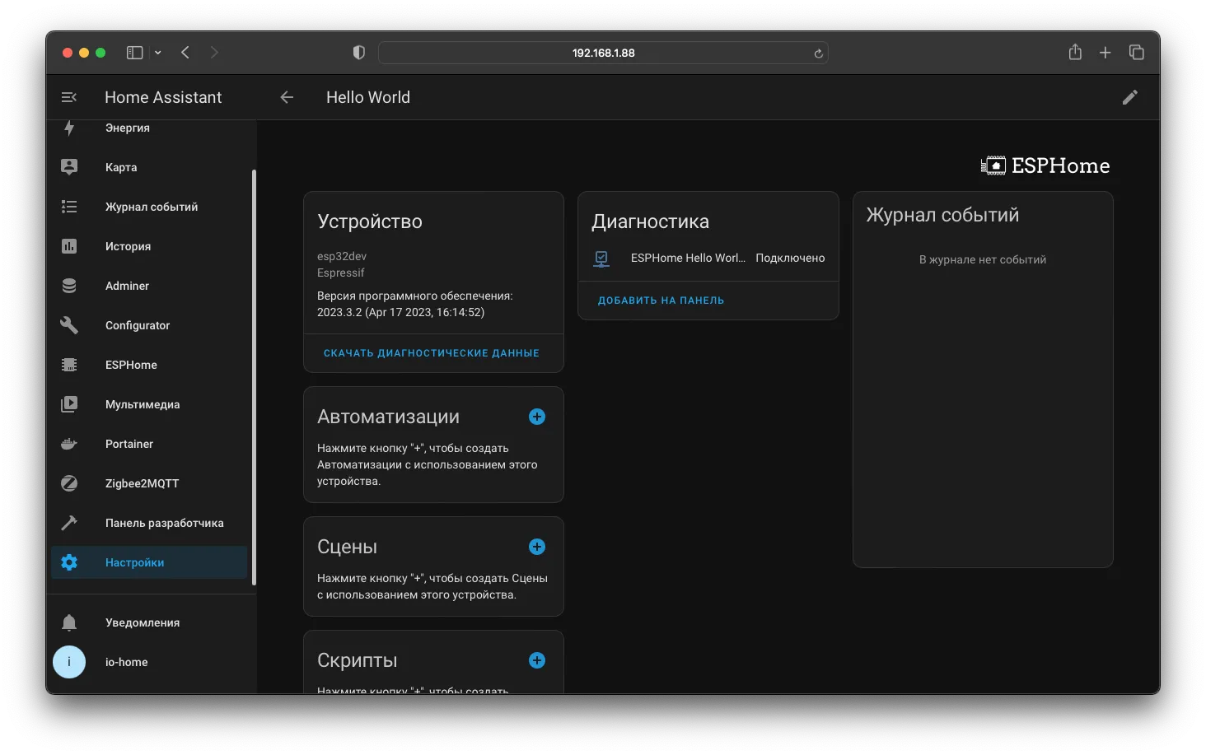Click the ESPHome integration logo
1206x755 pixels.
1045,165
